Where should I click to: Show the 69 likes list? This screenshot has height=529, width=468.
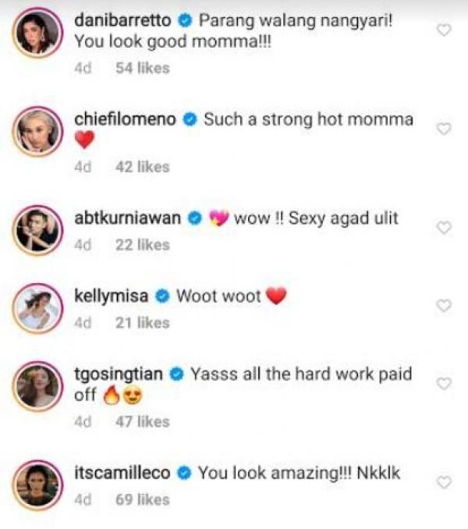142,499
